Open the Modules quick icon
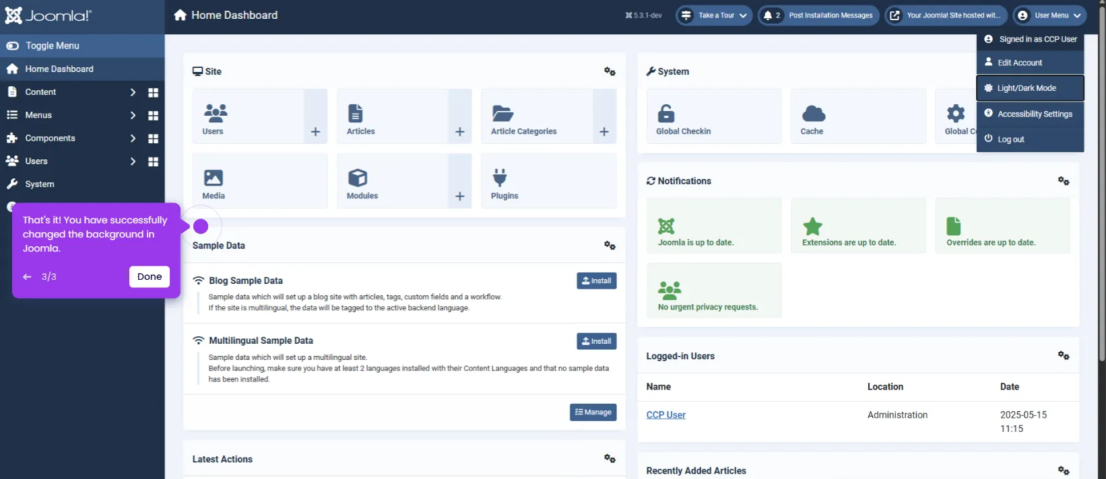The height and width of the screenshot is (479, 1106). pyautogui.click(x=392, y=181)
